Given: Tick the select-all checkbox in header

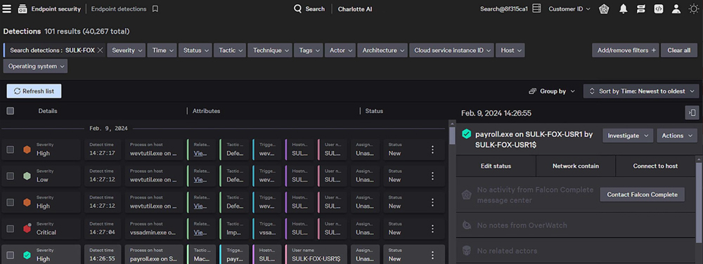Looking at the screenshot, I should [11, 111].
